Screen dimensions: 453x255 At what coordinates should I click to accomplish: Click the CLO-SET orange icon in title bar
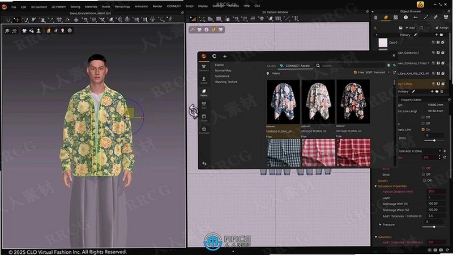(x=420, y=5)
